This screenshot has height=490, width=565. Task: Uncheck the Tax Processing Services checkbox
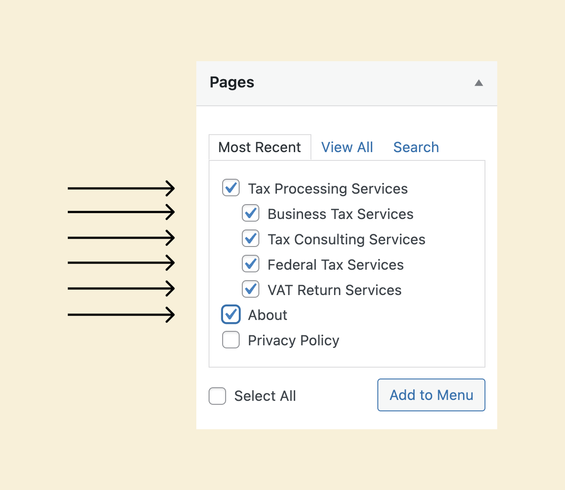(x=231, y=188)
